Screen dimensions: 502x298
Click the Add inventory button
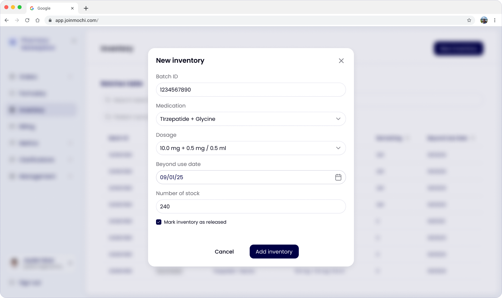(274, 252)
